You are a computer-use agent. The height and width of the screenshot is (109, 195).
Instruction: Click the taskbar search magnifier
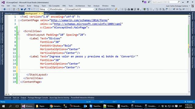click(10, 106)
